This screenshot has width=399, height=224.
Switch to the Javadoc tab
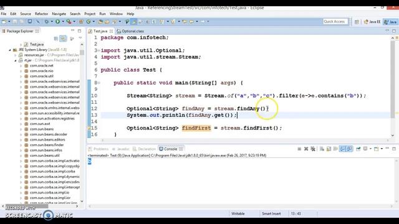[x=120, y=149]
